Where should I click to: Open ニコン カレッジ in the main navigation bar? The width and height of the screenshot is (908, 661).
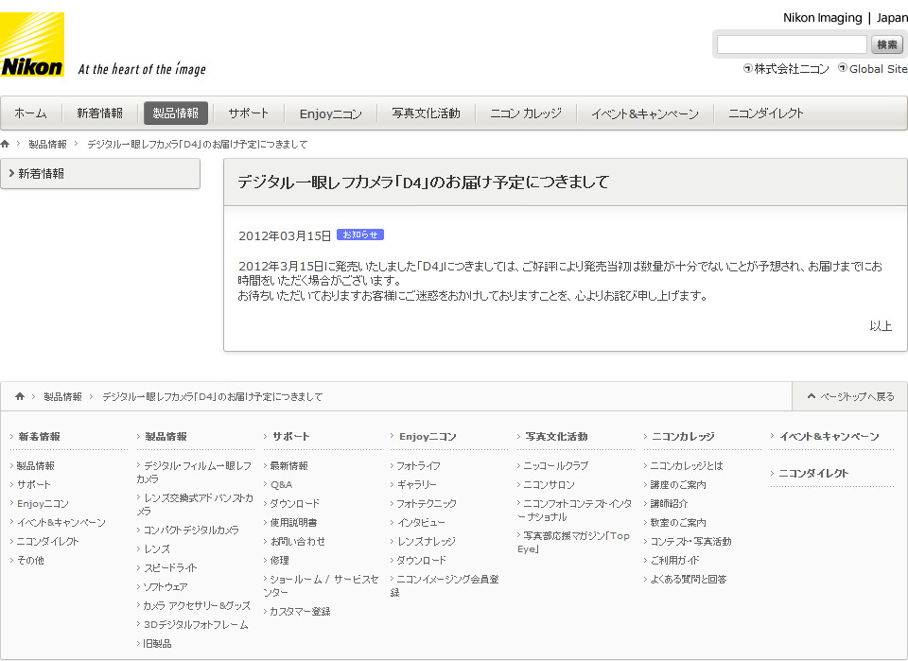tap(526, 113)
